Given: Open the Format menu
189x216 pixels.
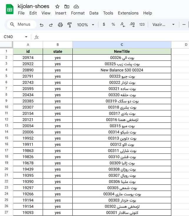Looking at the screenshot, I should click(x=78, y=13).
